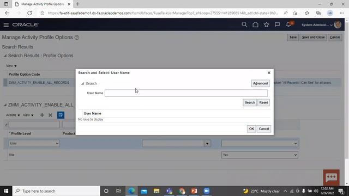Collapse the Search section in dialog
This screenshot has height=196, width=349.
point(82,83)
